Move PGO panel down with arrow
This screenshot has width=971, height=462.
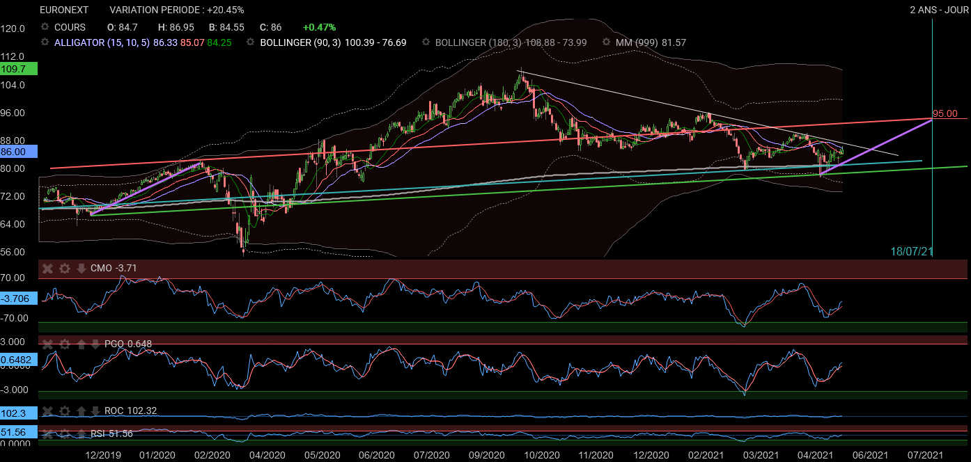[95, 344]
